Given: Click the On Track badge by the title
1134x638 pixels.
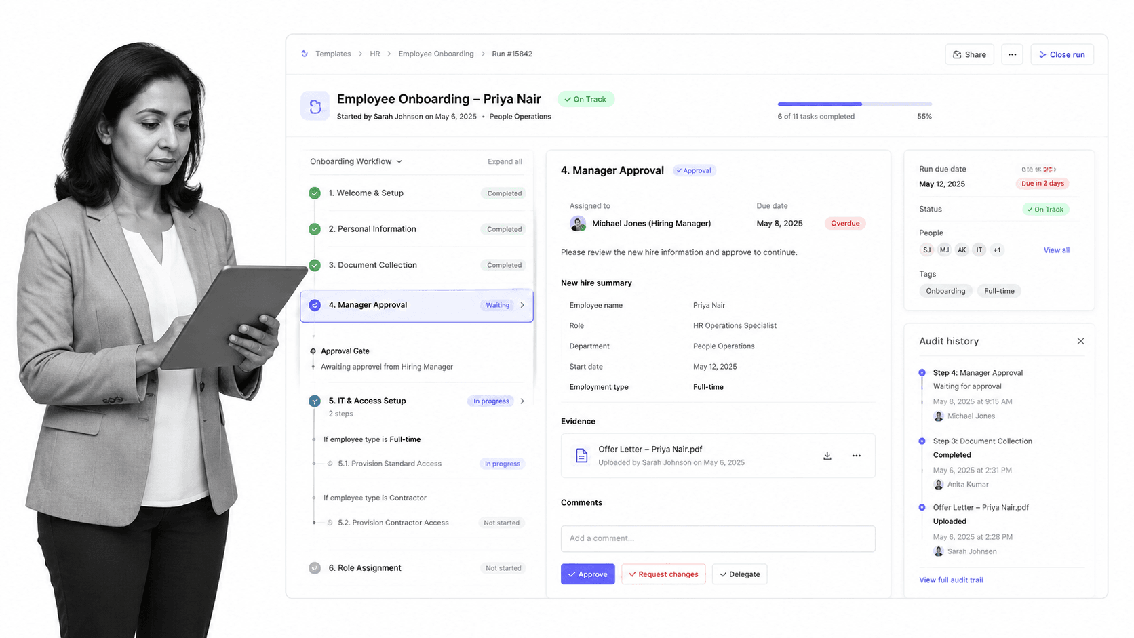Looking at the screenshot, I should 586,99.
